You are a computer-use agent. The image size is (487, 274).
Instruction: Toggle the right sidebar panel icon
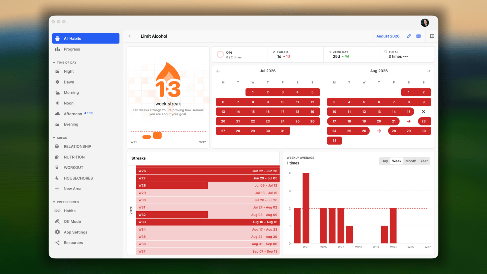click(x=432, y=36)
